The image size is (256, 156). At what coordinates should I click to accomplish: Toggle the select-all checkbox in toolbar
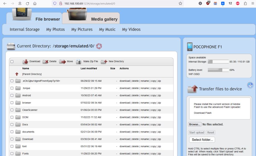pyautogui.click(x=12, y=62)
